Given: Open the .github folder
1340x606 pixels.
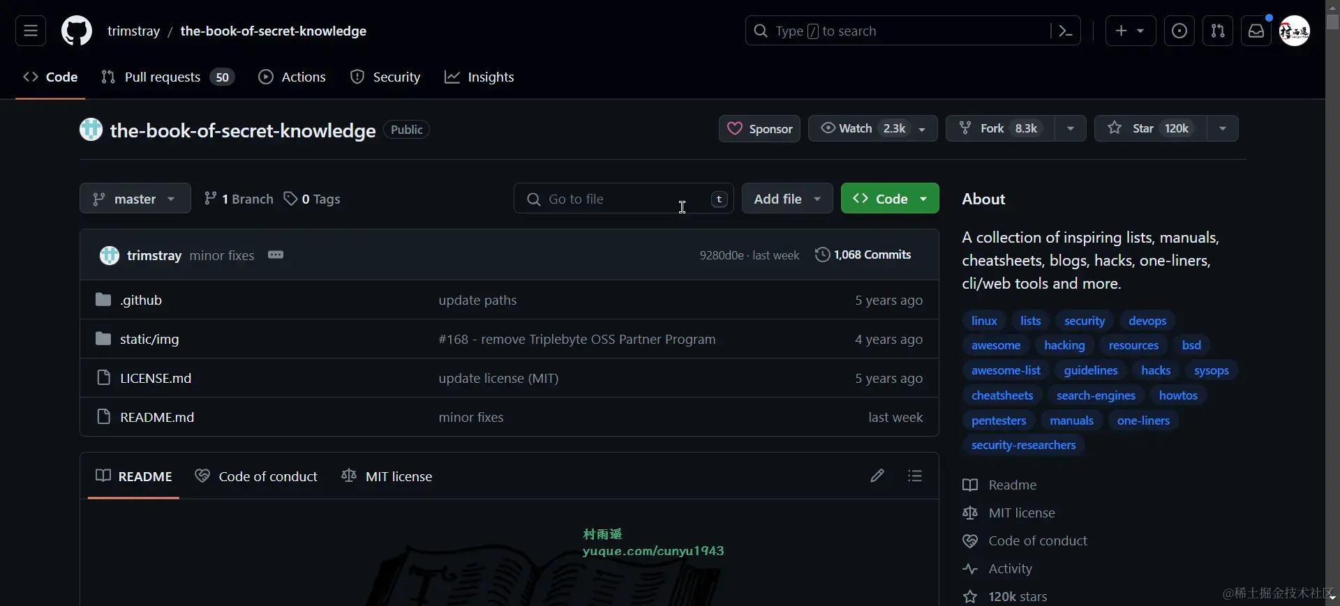Looking at the screenshot, I should [141, 300].
